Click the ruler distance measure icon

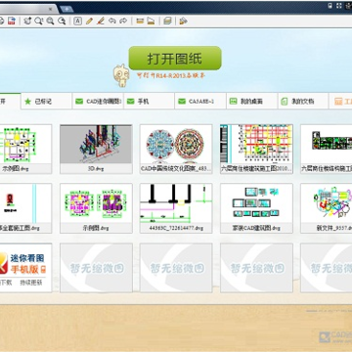pyautogui.click(x=140, y=22)
